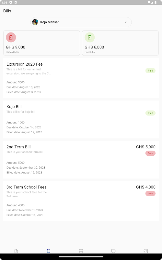Open the Kojo Mensah student selector

(x=81, y=22)
